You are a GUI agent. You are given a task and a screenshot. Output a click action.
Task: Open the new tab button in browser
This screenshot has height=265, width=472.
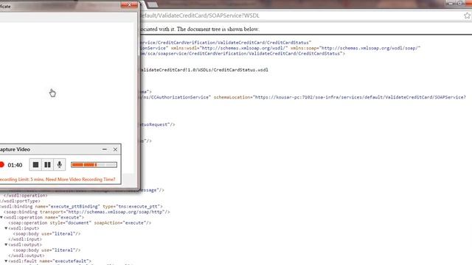pyautogui.click(x=153, y=4)
